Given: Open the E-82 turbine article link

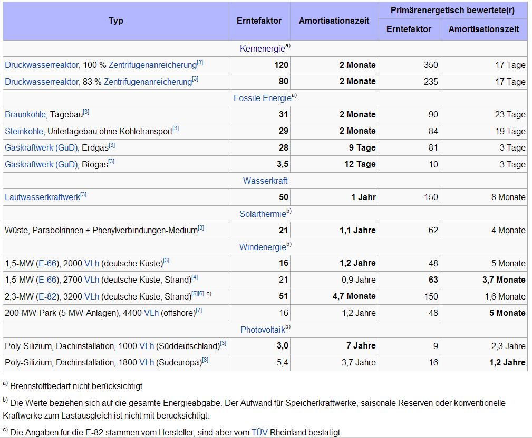Looking at the screenshot, I should pos(47,296).
